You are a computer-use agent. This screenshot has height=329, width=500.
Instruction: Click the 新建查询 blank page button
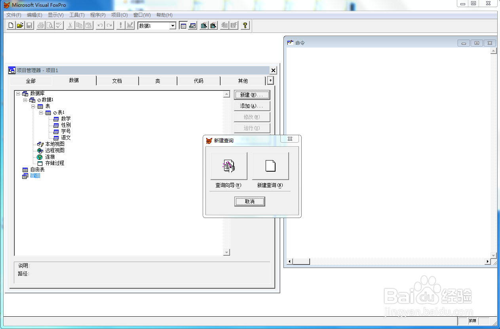click(270, 166)
